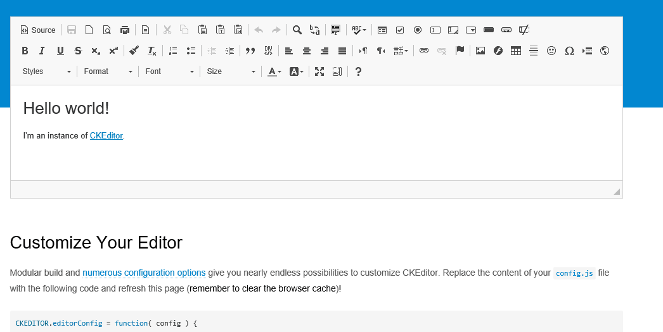Click Paste icon
The width and height of the screenshot is (663, 332).
click(x=203, y=30)
